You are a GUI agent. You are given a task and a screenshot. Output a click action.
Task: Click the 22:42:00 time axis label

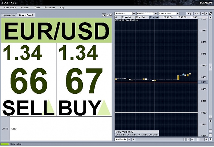(168, 17)
